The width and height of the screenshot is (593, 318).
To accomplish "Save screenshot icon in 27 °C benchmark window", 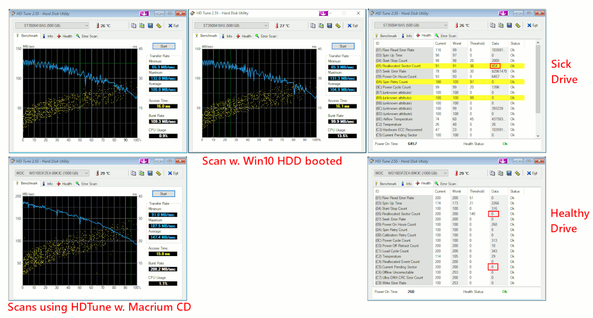I will point(329,25).
